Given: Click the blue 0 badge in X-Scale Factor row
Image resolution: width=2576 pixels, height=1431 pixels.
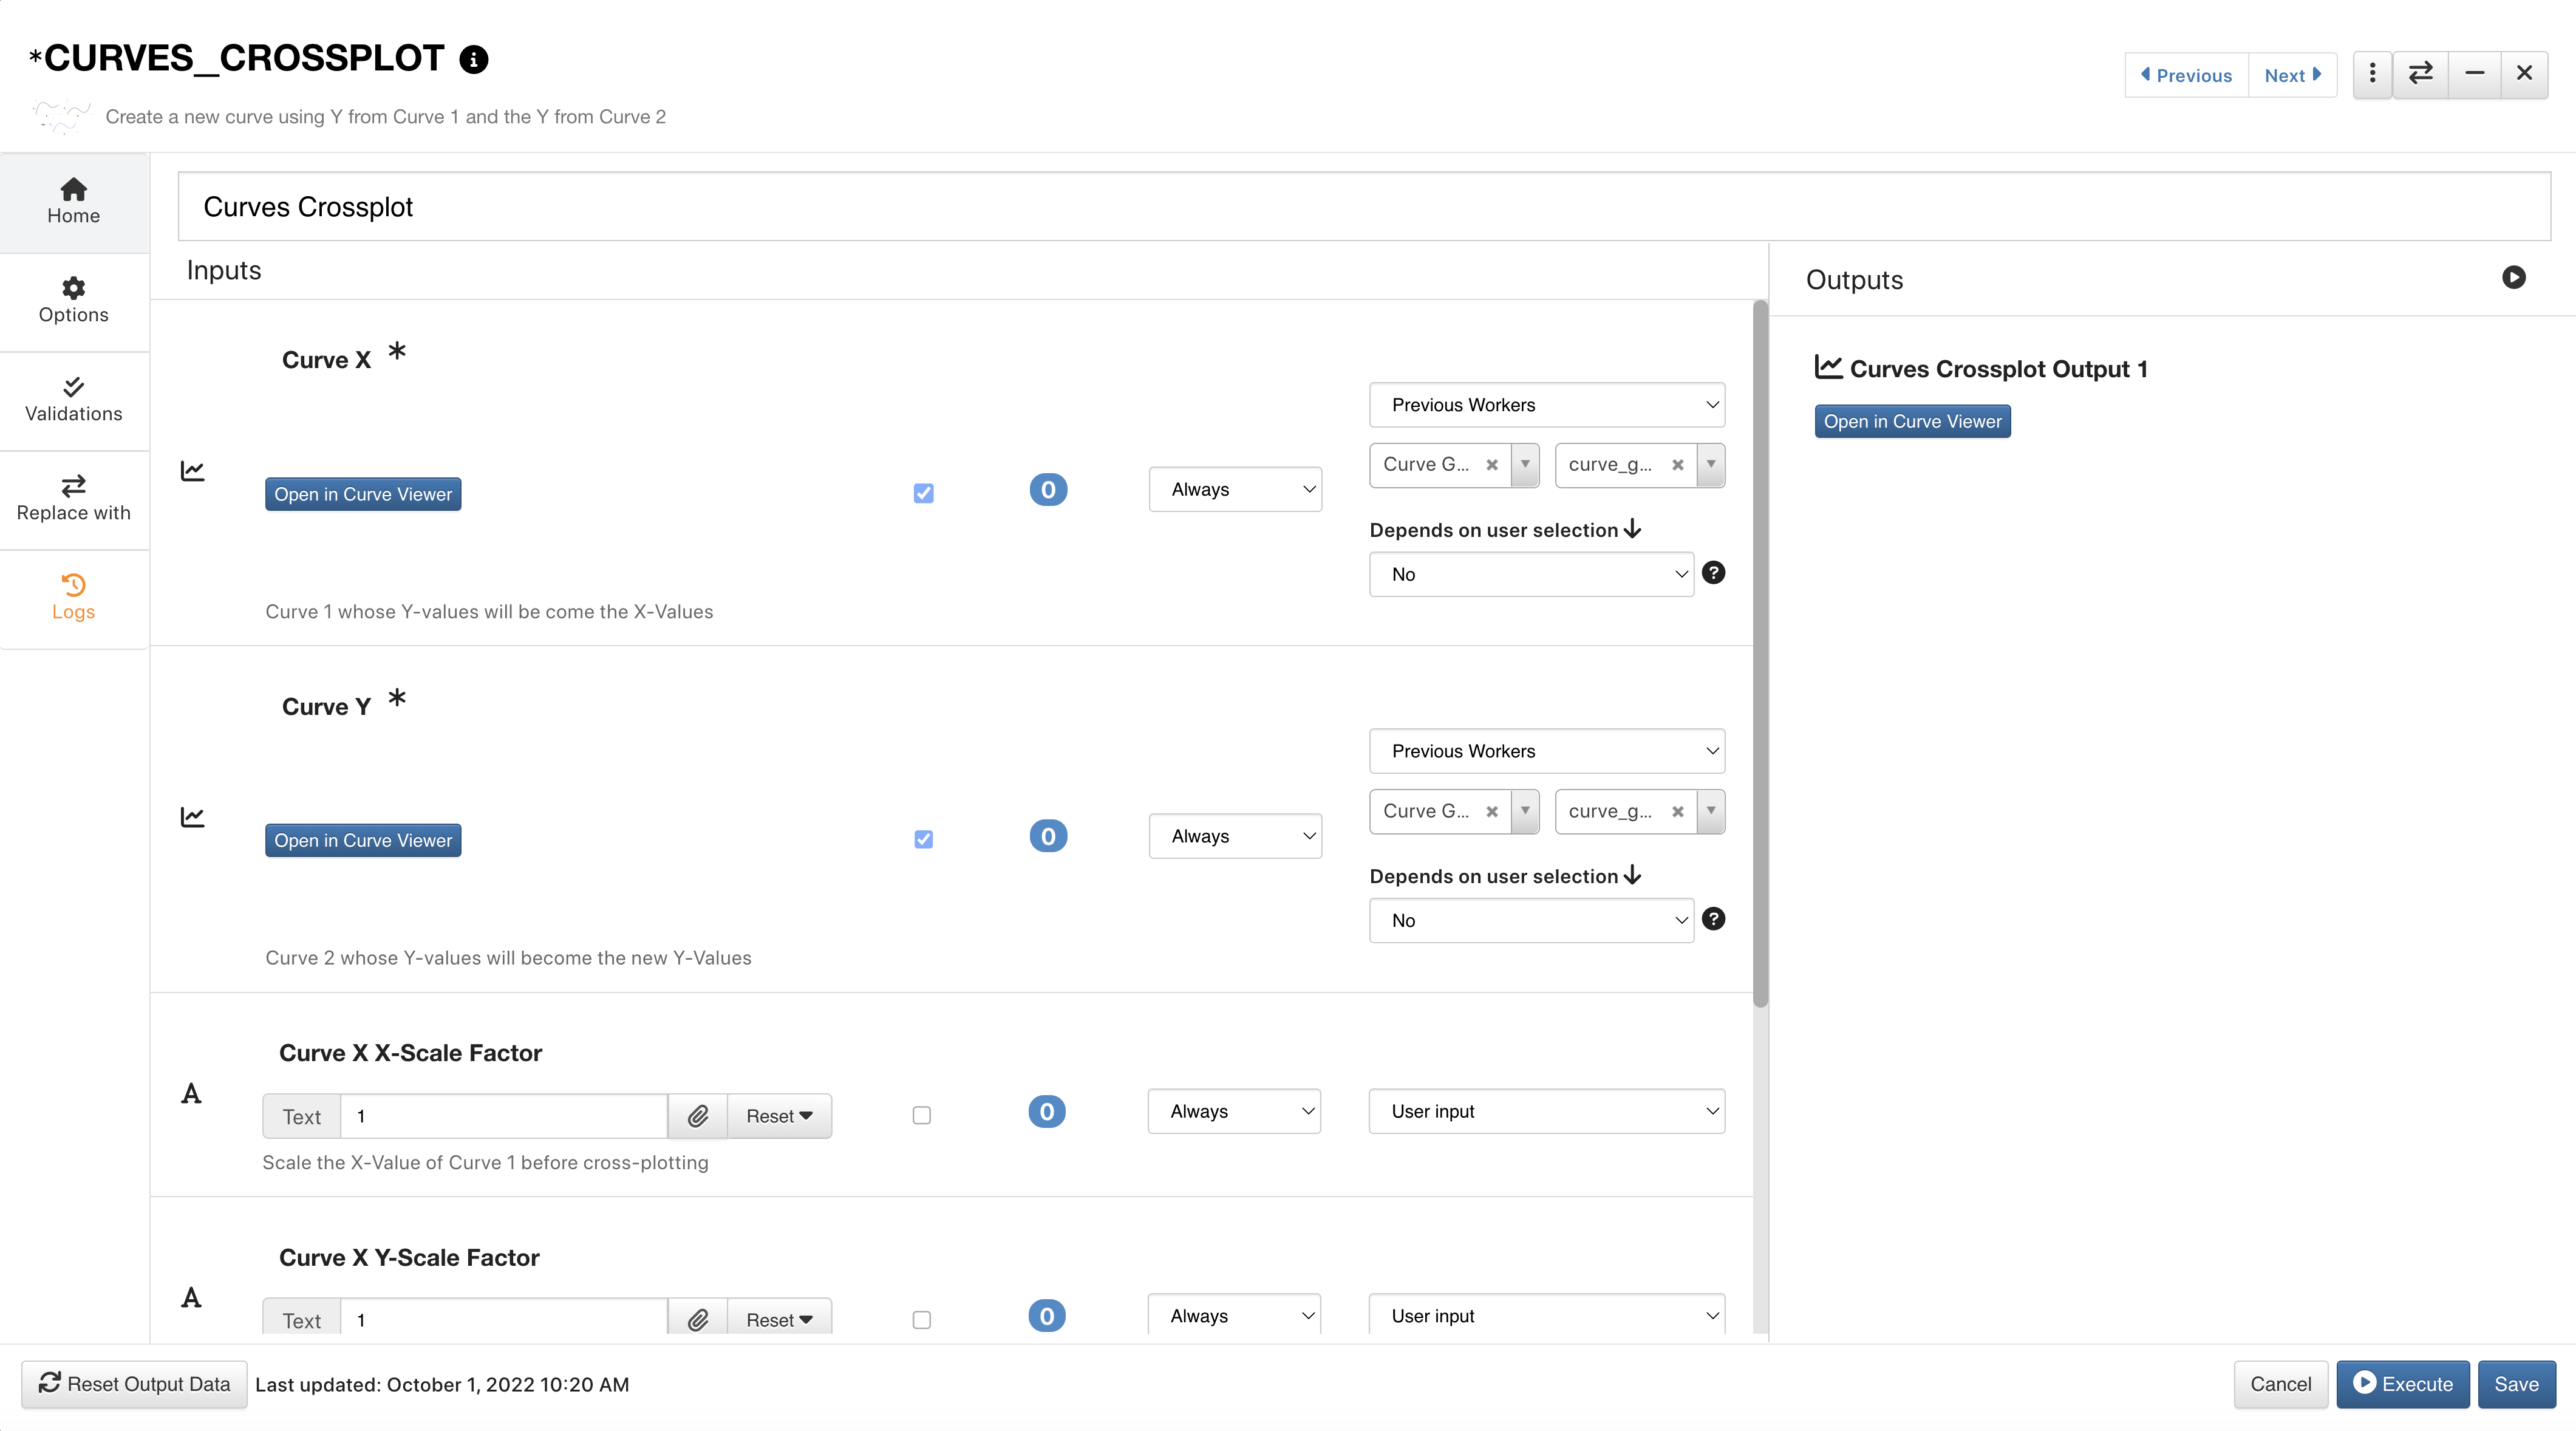Looking at the screenshot, I should click(1047, 1111).
